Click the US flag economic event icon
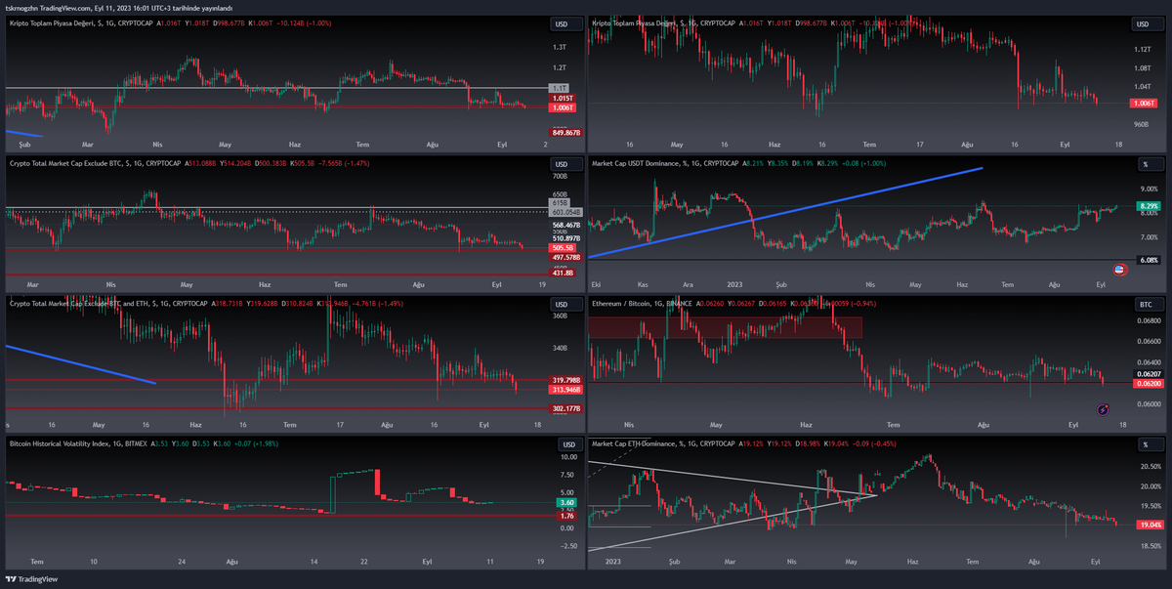The image size is (1172, 589). point(1120,269)
